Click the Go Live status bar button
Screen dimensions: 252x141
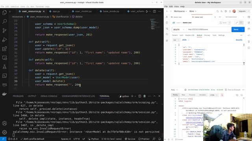point(130,139)
